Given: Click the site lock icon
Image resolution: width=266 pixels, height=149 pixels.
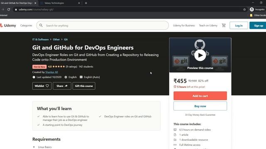Looking at the screenshot, I should [16, 10].
